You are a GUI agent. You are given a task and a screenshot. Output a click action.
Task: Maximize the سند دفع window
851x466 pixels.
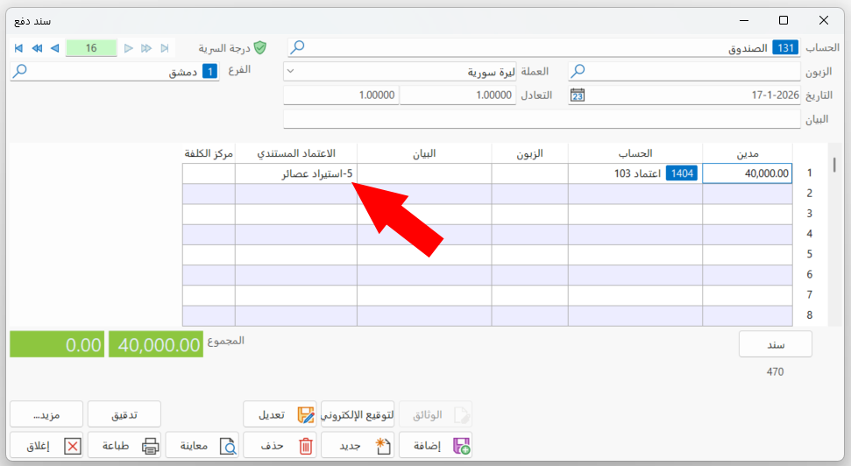click(784, 21)
